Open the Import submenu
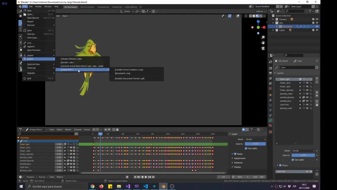Viewport: 337px width, 190px height. click(39, 55)
